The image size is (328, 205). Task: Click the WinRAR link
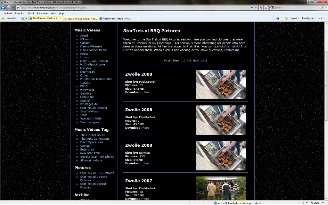click(x=237, y=46)
